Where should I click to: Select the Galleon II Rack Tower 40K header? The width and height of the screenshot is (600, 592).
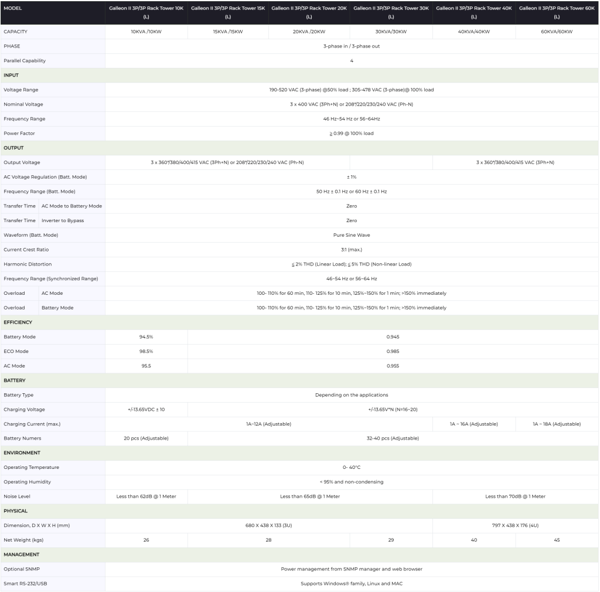coord(474,13)
